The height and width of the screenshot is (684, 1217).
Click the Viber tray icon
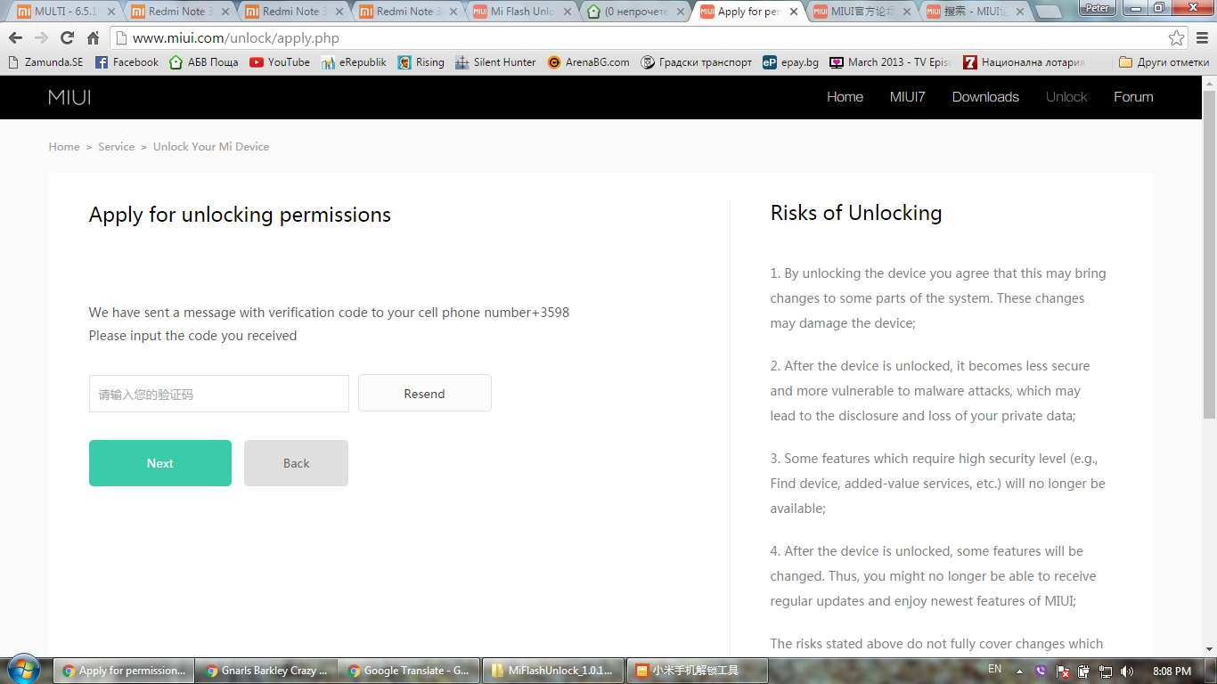click(1041, 672)
